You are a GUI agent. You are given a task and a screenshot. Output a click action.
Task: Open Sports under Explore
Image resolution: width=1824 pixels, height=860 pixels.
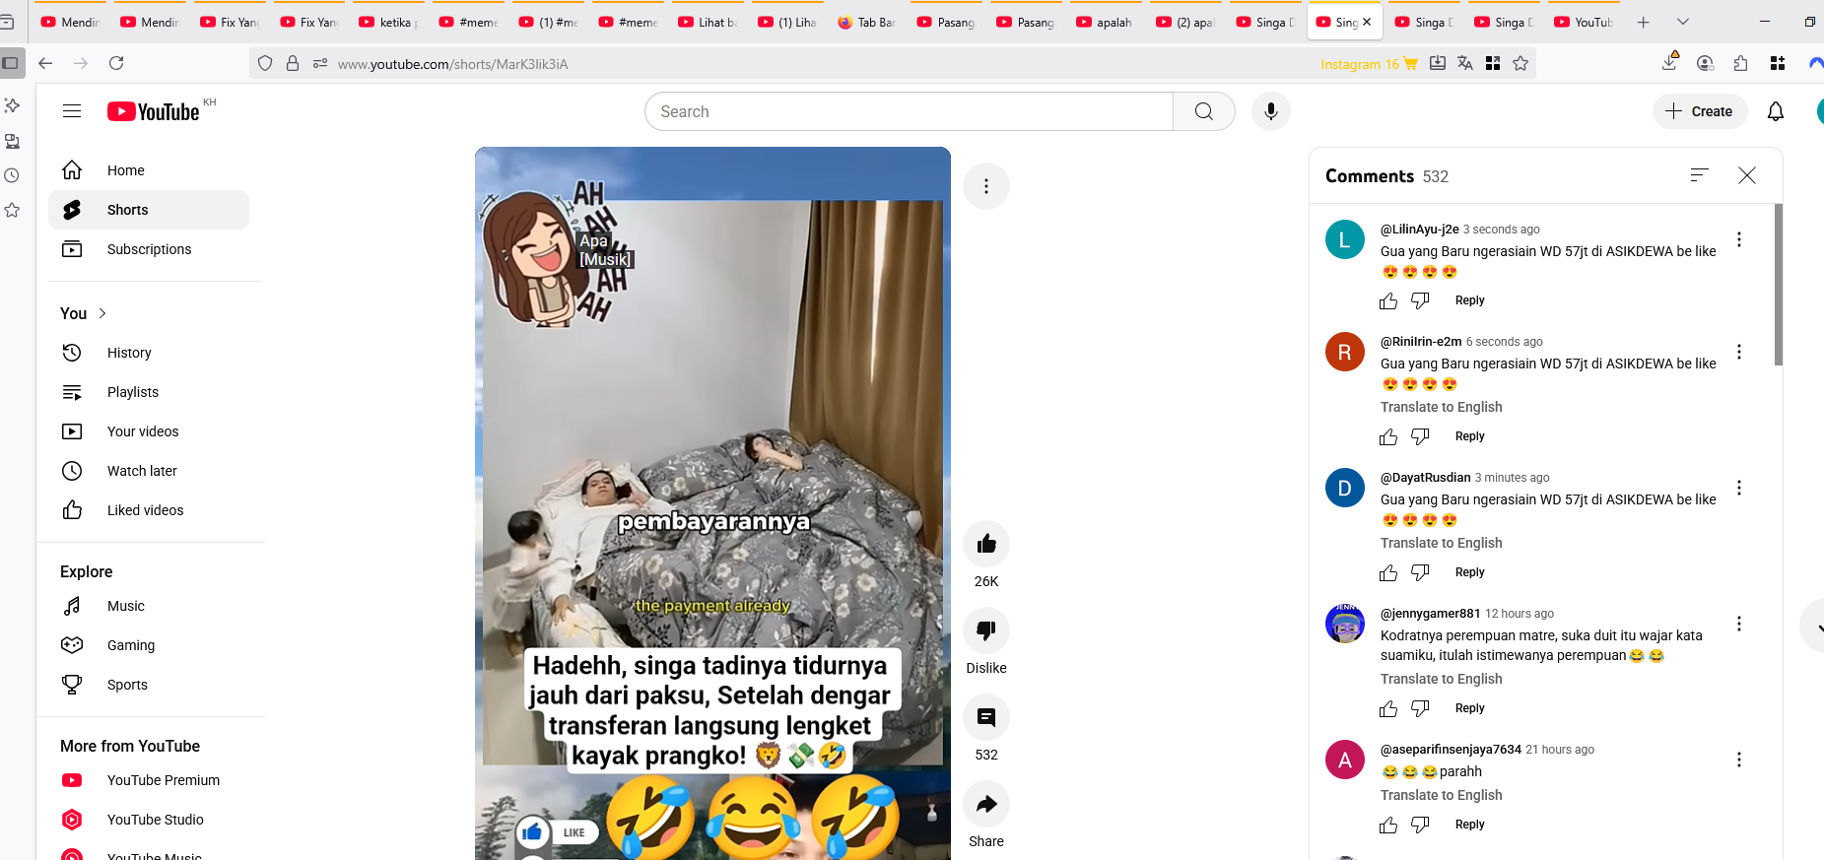tap(149, 685)
